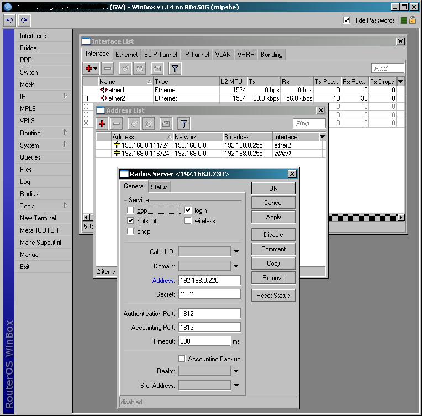Click the undo arrow in WinBox toolbar
422x416 pixels.
click(9, 20)
